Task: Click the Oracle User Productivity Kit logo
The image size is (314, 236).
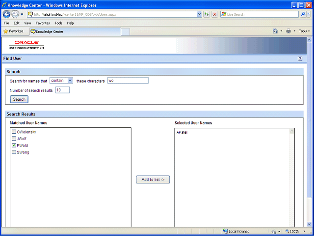Action: point(26,45)
